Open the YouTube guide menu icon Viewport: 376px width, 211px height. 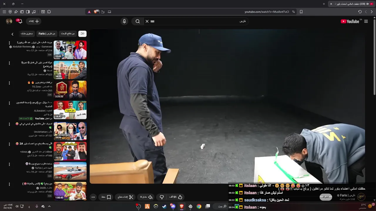click(x=366, y=21)
